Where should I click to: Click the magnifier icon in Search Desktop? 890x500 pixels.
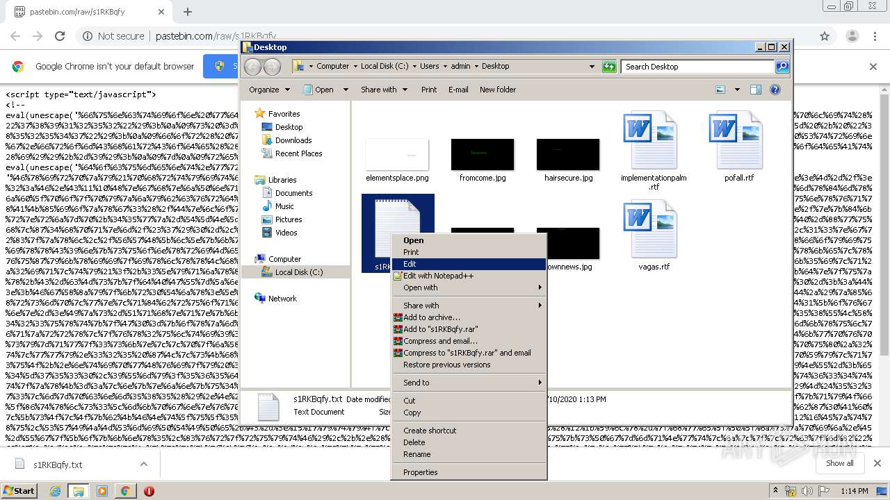pos(782,67)
